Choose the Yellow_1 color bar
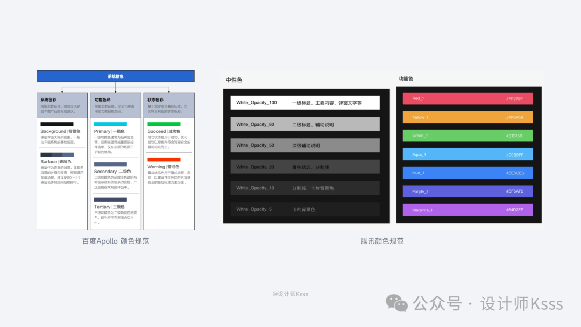This screenshot has width=581, height=327. (467, 117)
